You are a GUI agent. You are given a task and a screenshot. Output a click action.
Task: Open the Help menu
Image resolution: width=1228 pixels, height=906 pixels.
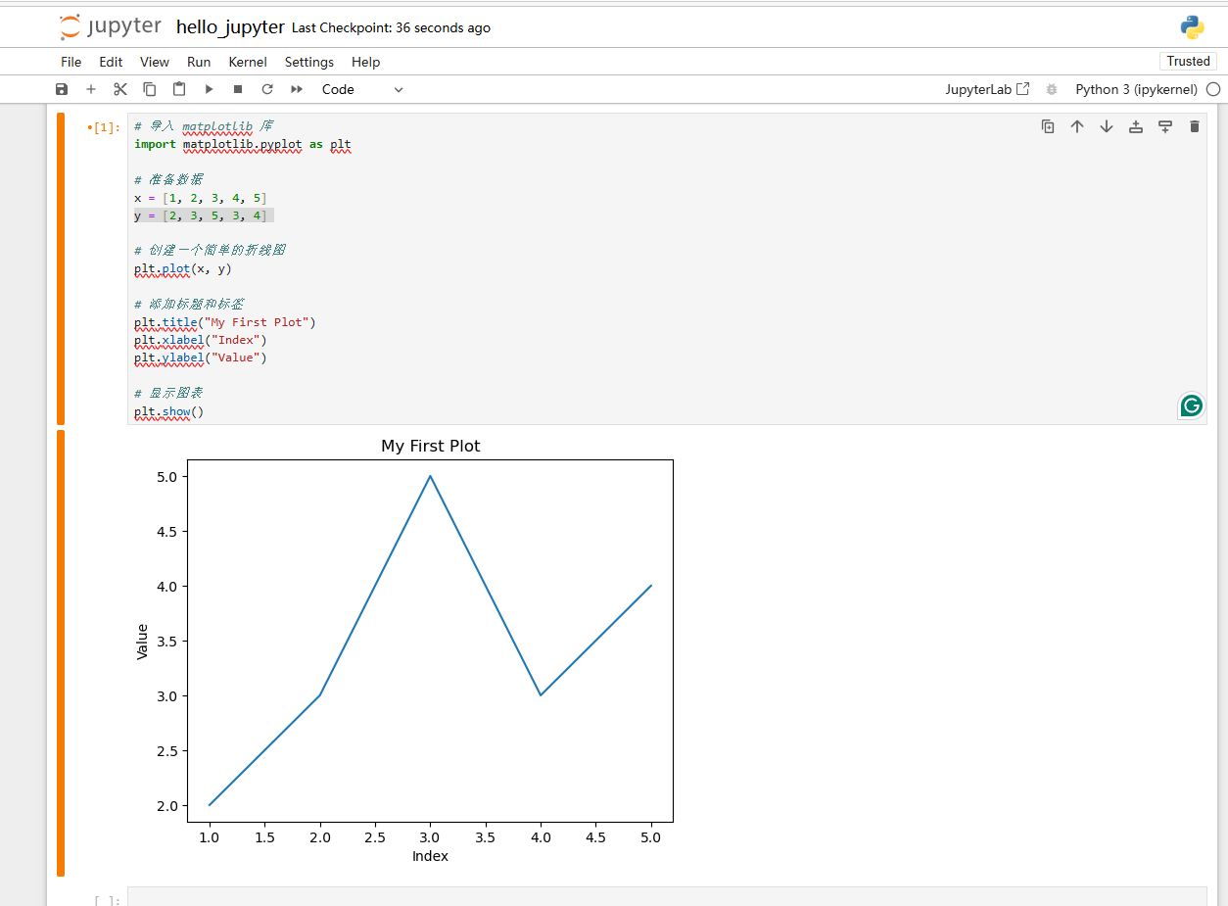coord(365,62)
